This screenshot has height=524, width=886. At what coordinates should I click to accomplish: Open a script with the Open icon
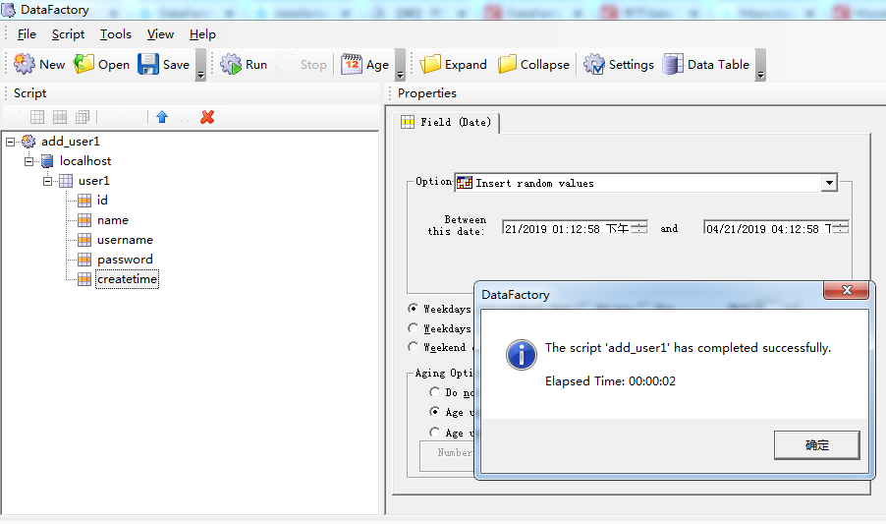coord(84,64)
